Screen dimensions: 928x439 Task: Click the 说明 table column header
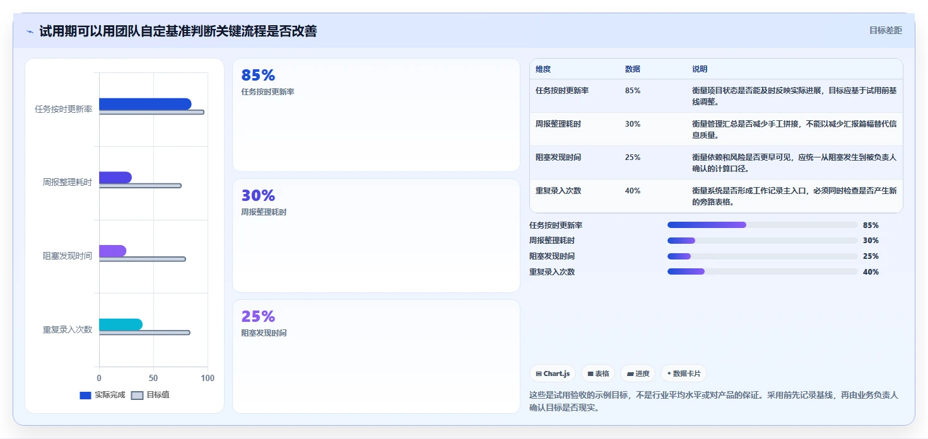(x=700, y=69)
